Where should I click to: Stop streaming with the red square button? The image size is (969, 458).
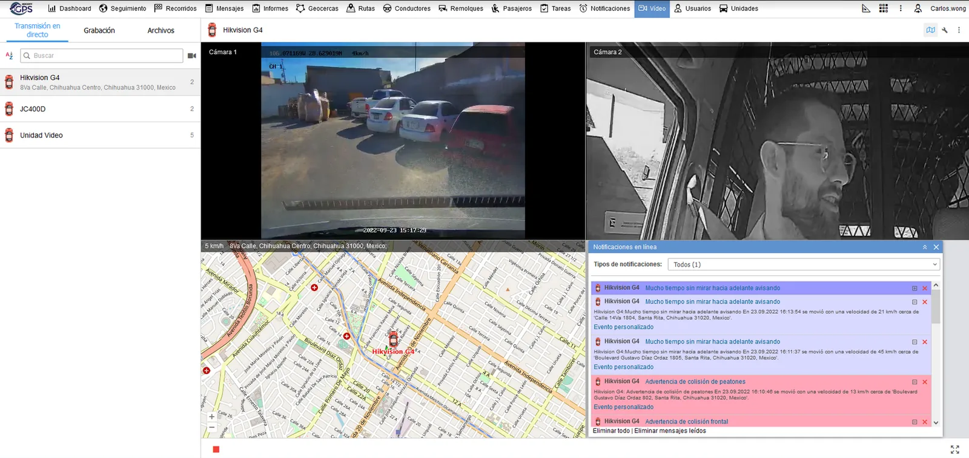[x=216, y=449]
